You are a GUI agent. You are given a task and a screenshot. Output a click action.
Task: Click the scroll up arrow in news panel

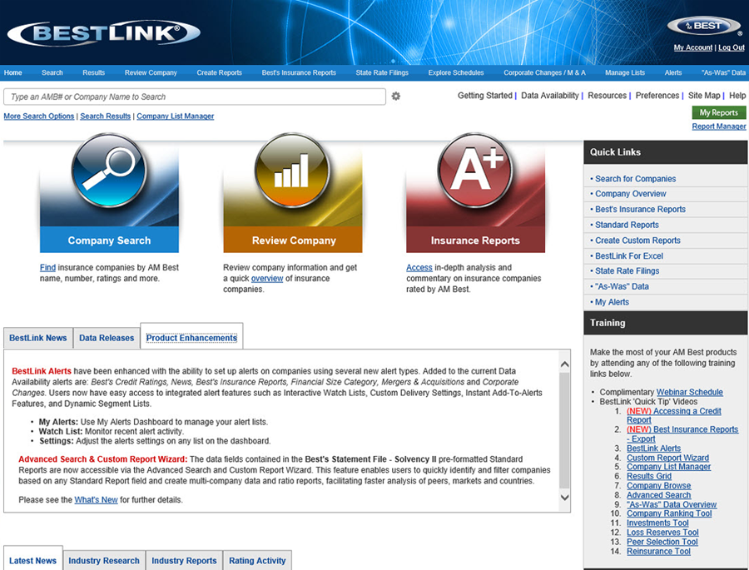tap(564, 364)
